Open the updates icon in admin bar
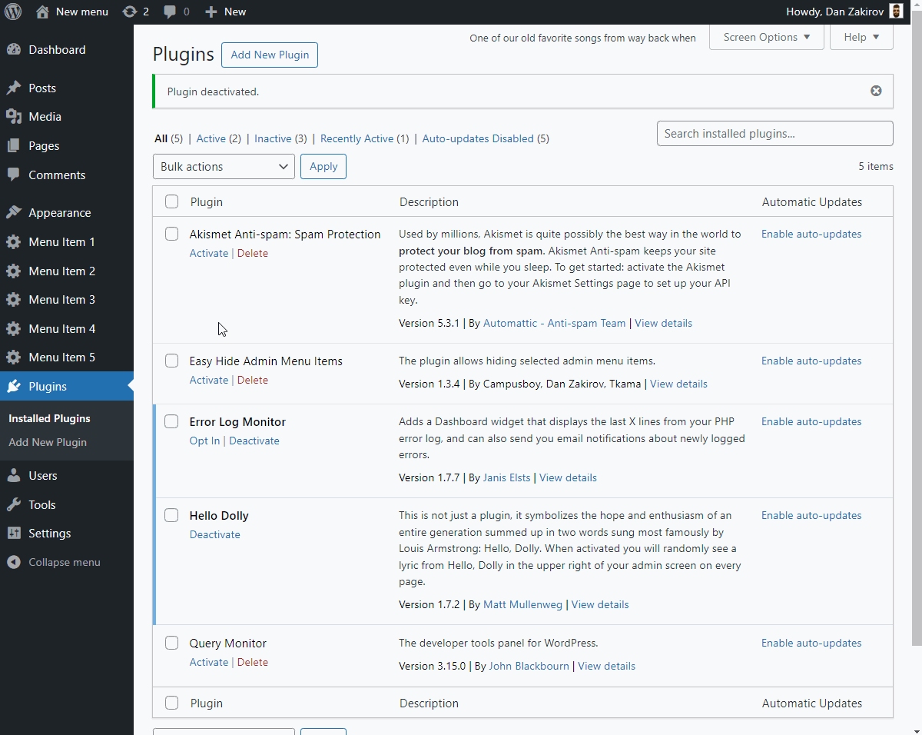The width and height of the screenshot is (922, 735). pyautogui.click(x=130, y=12)
